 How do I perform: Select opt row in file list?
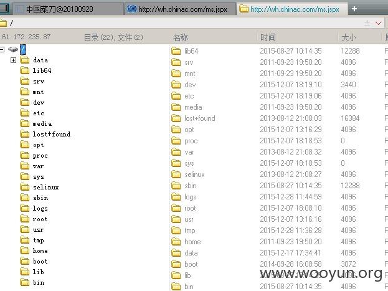278,130
